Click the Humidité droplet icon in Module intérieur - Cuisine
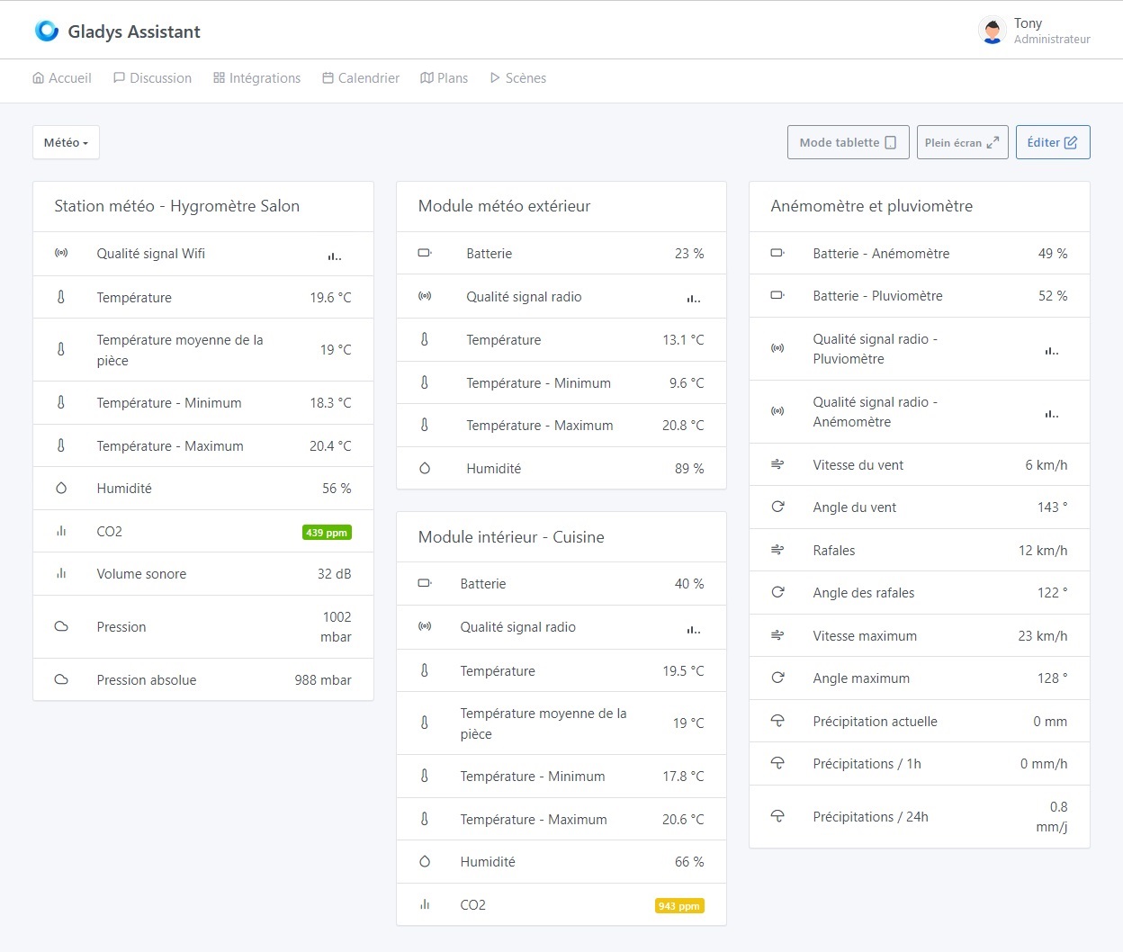 click(x=425, y=861)
